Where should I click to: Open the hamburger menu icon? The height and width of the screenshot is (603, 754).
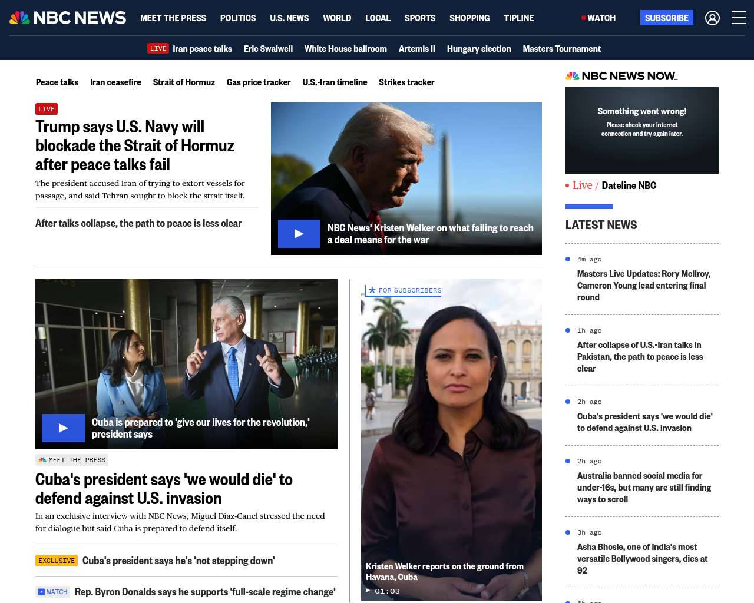pyautogui.click(x=739, y=18)
